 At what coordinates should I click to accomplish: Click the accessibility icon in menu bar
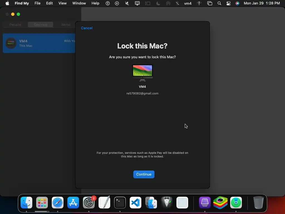pos(108,3)
